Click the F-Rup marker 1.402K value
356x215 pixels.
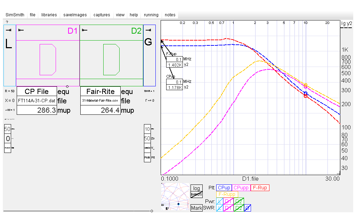point(175,65)
